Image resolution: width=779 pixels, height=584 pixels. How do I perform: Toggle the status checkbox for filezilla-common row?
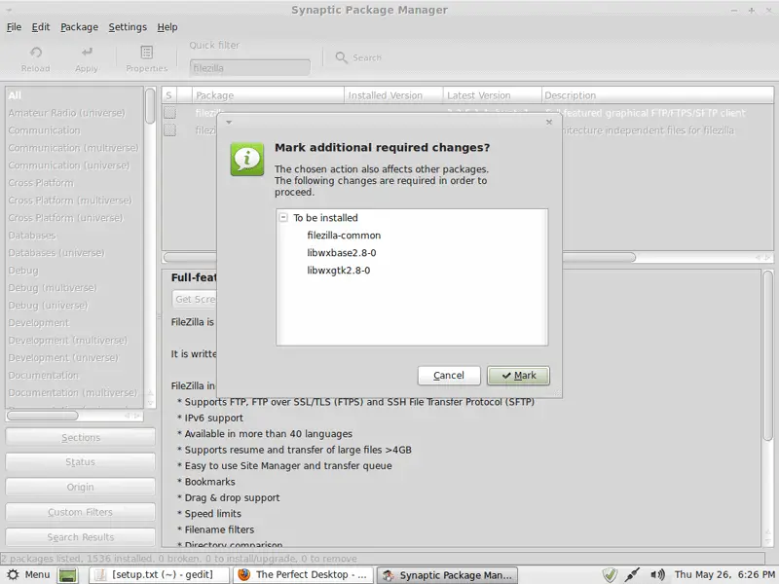tap(169, 130)
